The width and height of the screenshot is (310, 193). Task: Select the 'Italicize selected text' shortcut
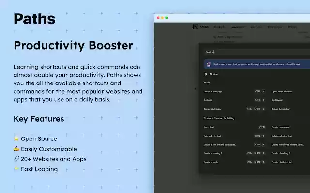pyautogui.click(x=281, y=136)
